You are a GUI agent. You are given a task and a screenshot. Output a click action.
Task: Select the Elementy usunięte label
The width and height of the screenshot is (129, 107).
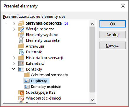click(43, 40)
